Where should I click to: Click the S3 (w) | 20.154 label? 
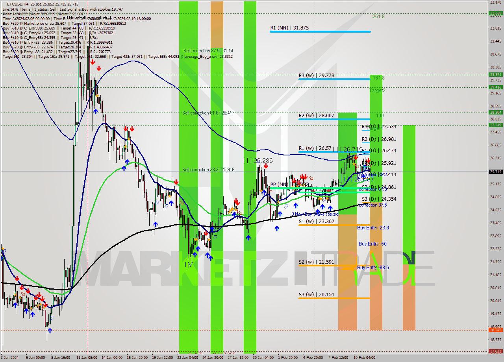coord(316,295)
